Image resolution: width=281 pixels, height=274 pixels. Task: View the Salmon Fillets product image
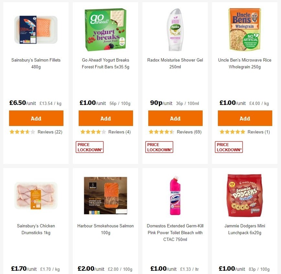[x=36, y=29]
